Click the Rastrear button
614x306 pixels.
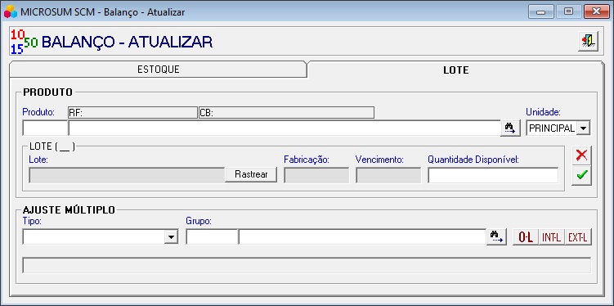251,175
